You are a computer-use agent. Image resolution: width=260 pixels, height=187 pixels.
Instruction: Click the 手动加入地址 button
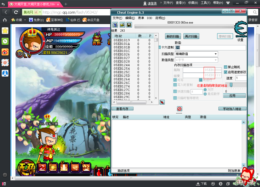pyautogui.click(x=232, y=109)
